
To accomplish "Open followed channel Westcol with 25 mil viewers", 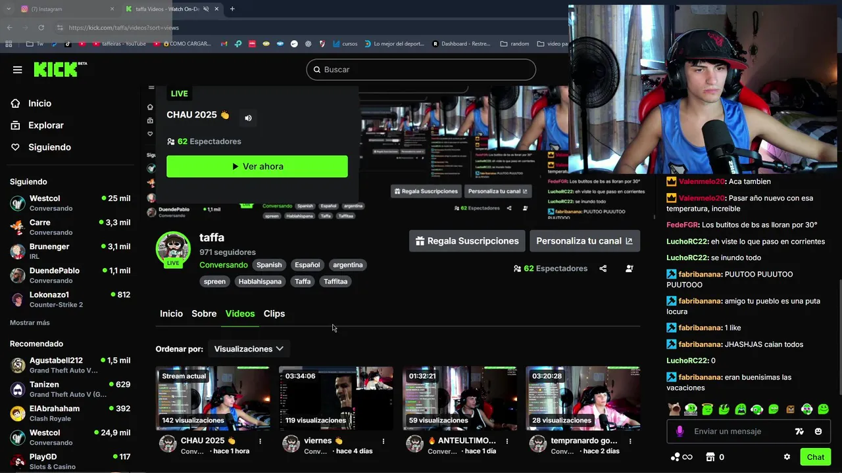I will (70, 203).
